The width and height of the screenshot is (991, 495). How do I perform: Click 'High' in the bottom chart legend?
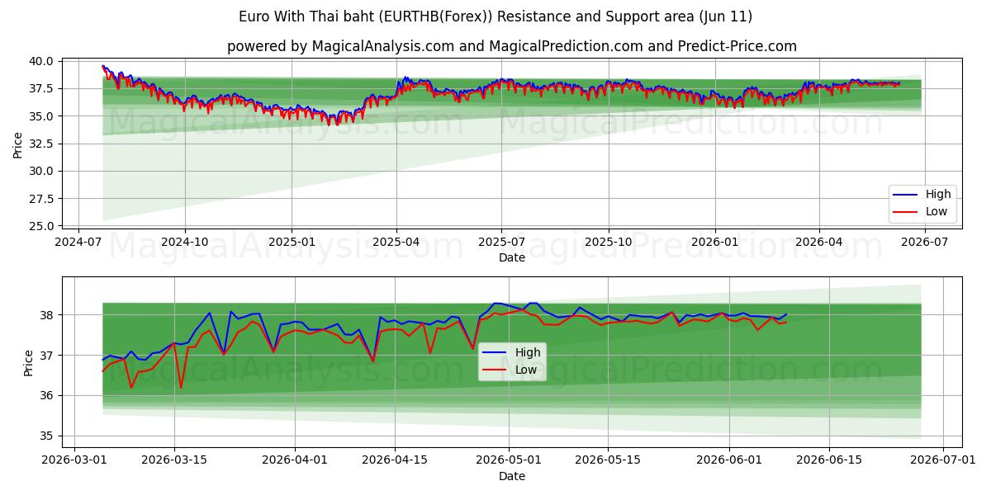coord(528,353)
